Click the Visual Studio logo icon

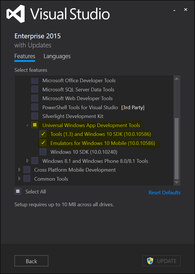[x=16, y=14]
